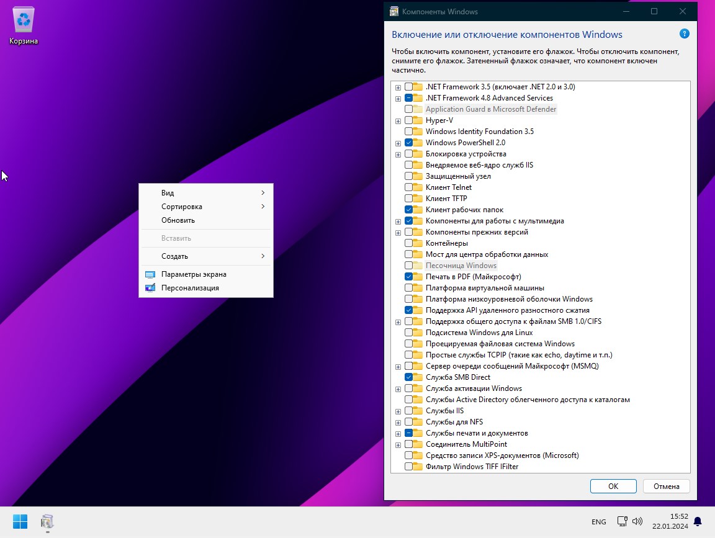This screenshot has width=715, height=538.
Task: Select Персонализация menu entry
Action: pyautogui.click(x=206, y=288)
